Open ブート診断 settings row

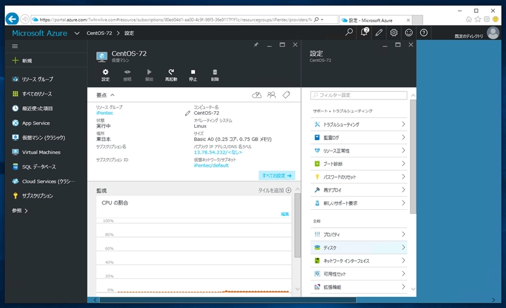point(359,164)
